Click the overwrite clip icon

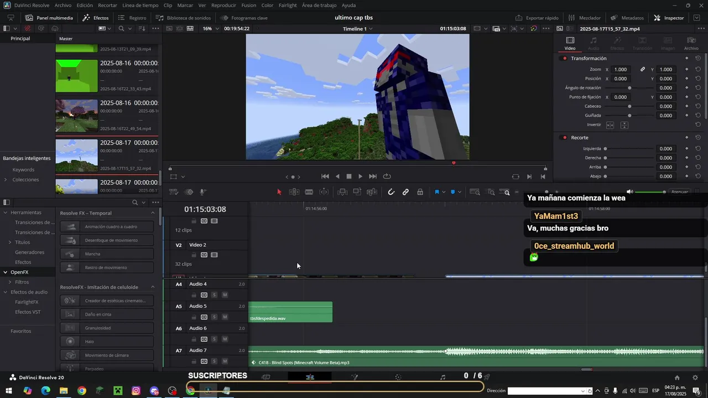(357, 192)
